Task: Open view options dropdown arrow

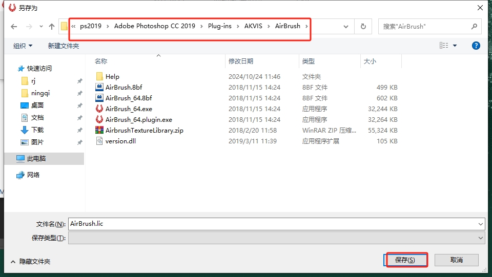Action: pos(455,46)
